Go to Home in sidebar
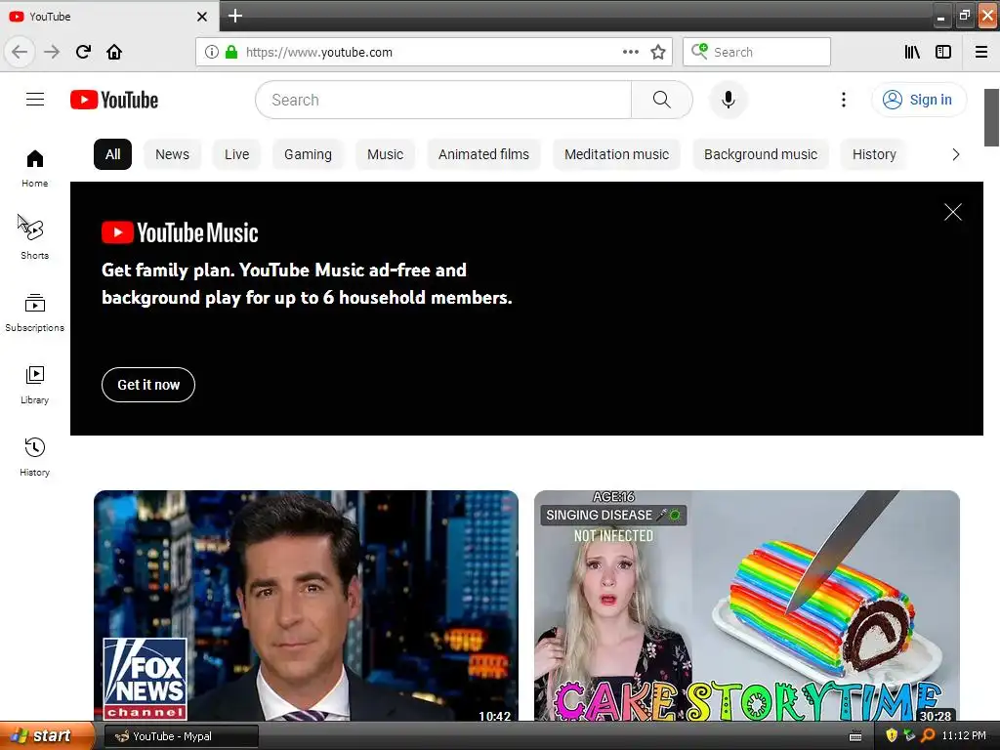This screenshot has height=750, width=1000. coord(34,168)
